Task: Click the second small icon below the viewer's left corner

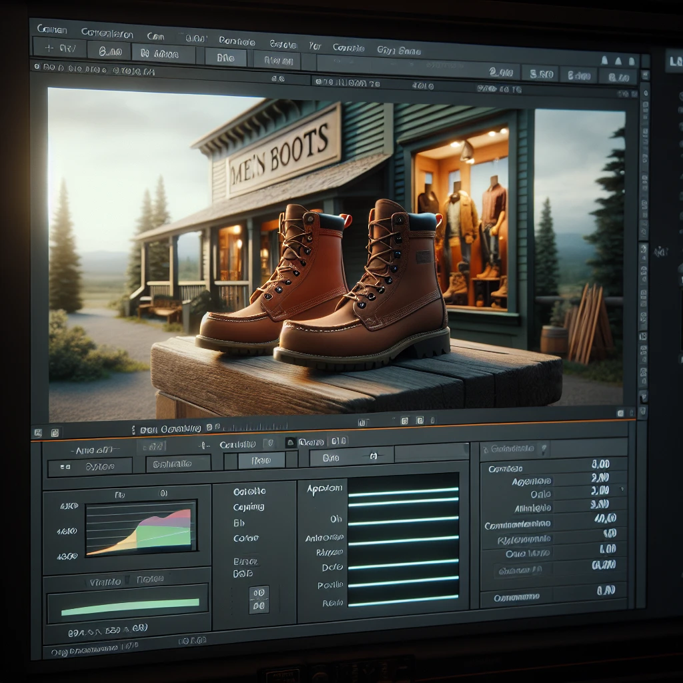Action: tap(55, 432)
